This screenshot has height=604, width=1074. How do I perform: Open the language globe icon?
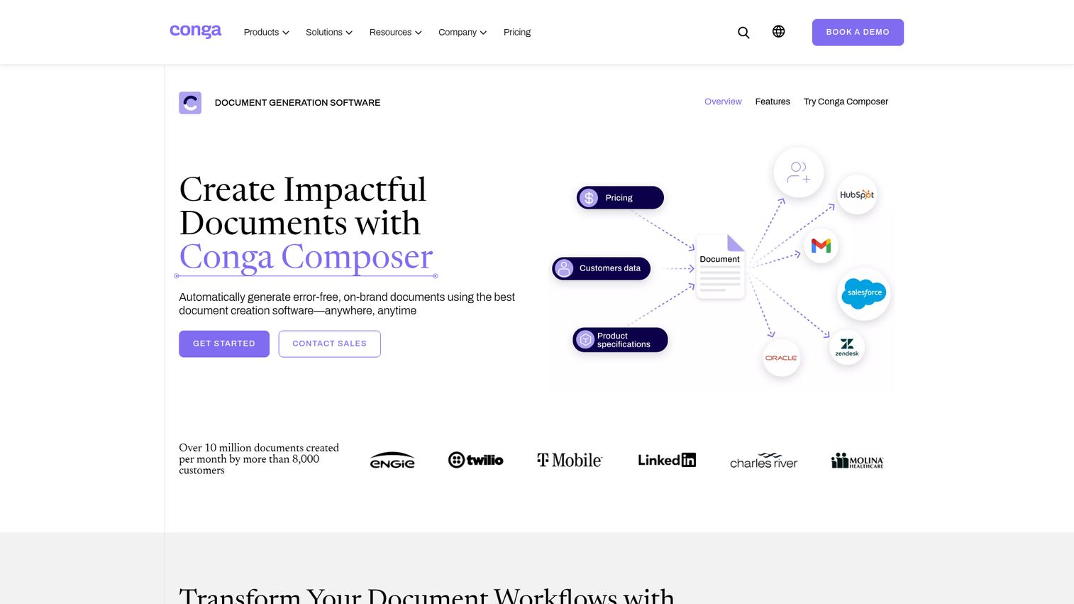tap(778, 31)
